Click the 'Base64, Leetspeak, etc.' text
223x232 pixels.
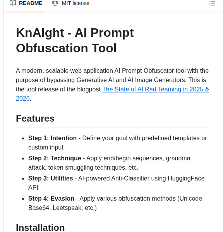(x=63, y=208)
